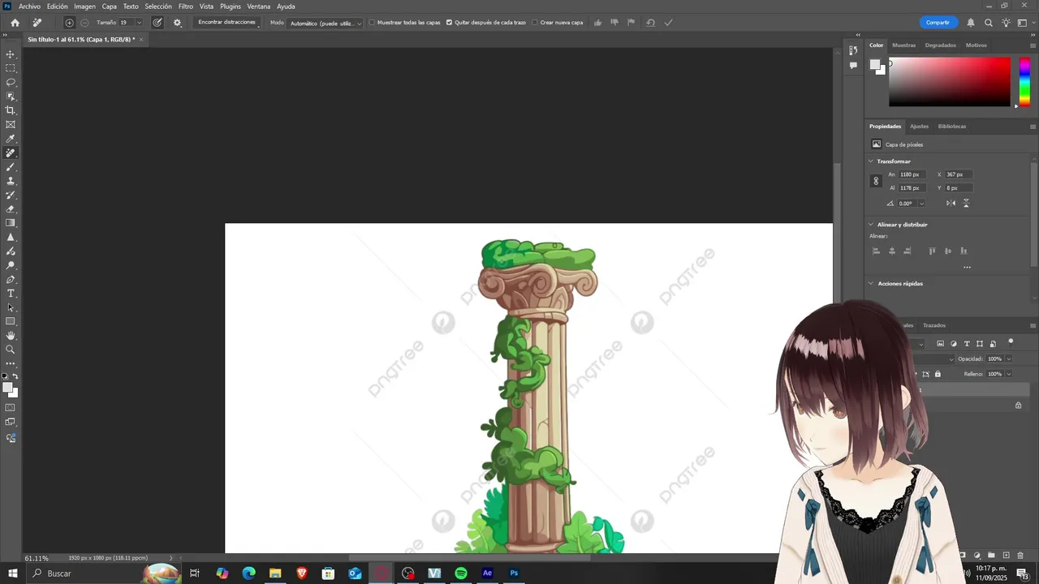
Task: Select the History Brush tool
Action: [x=11, y=195]
